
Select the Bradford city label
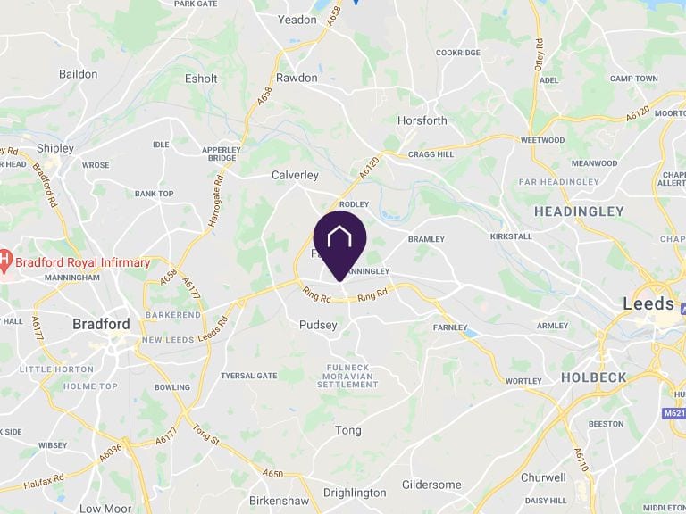click(101, 324)
